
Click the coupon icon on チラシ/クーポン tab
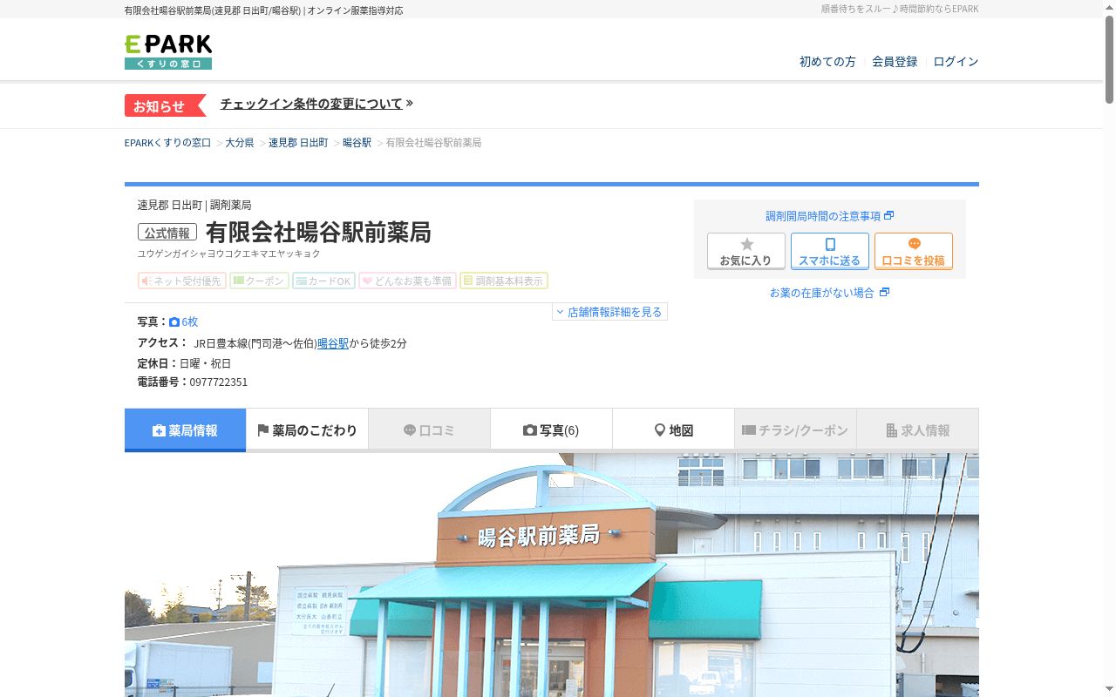pos(749,430)
